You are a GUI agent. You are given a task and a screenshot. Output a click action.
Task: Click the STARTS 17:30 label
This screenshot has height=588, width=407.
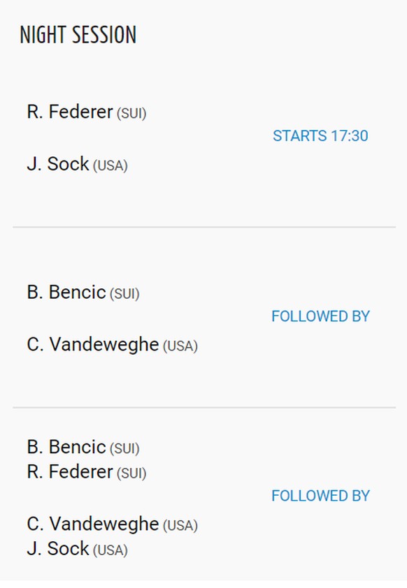pos(320,135)
